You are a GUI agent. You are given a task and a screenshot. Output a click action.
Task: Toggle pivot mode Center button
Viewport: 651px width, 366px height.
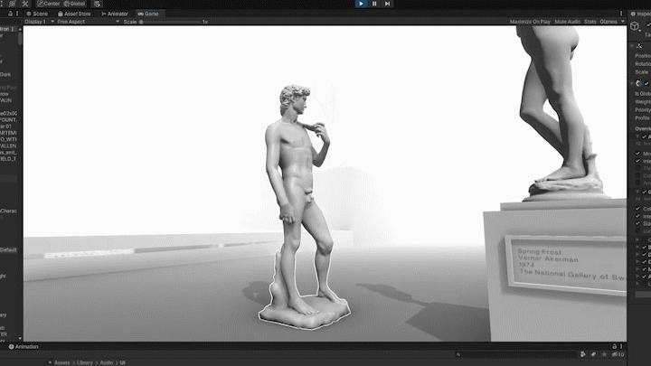(x=49, y=4)
